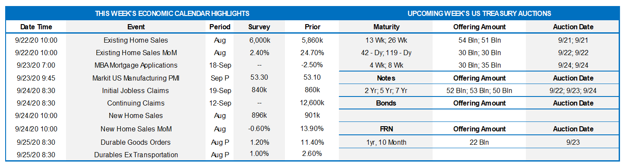The image size is (626, 168).
Task: Select the 13 Wk; 26 Wk maturity cell
Action: [386, 40]
